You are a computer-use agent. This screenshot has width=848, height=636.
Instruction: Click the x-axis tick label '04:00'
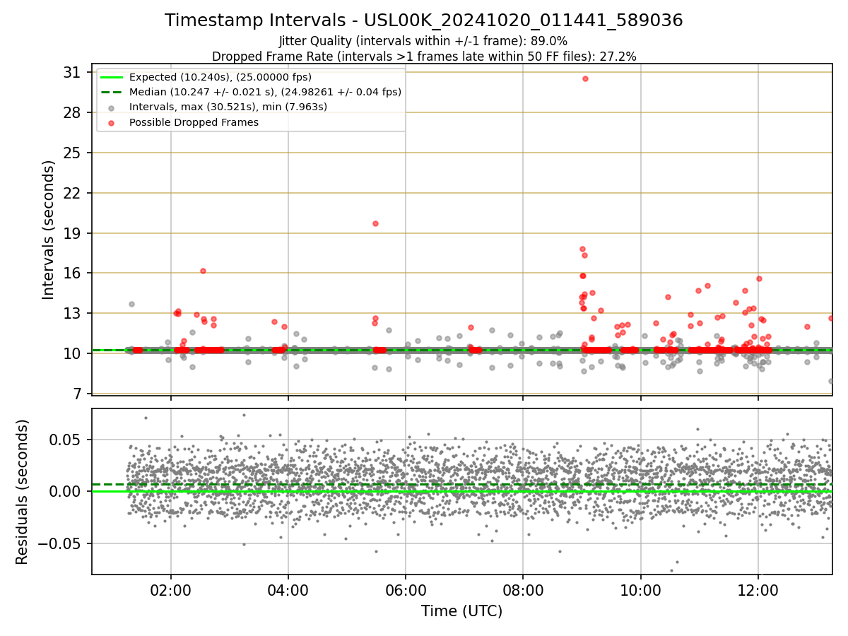pyautogui.click(x=288, y=591)
